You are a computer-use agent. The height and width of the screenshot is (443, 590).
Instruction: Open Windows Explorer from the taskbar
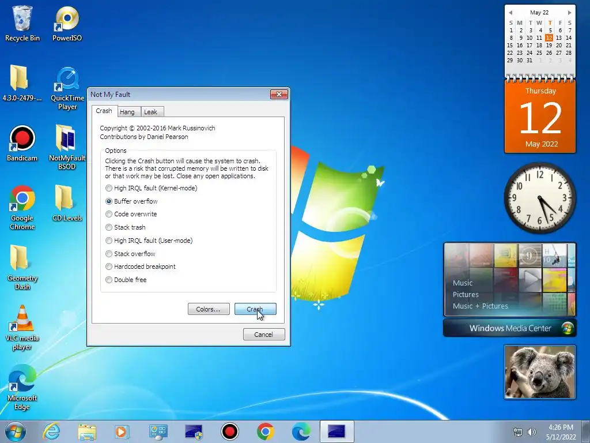[86, 431]
